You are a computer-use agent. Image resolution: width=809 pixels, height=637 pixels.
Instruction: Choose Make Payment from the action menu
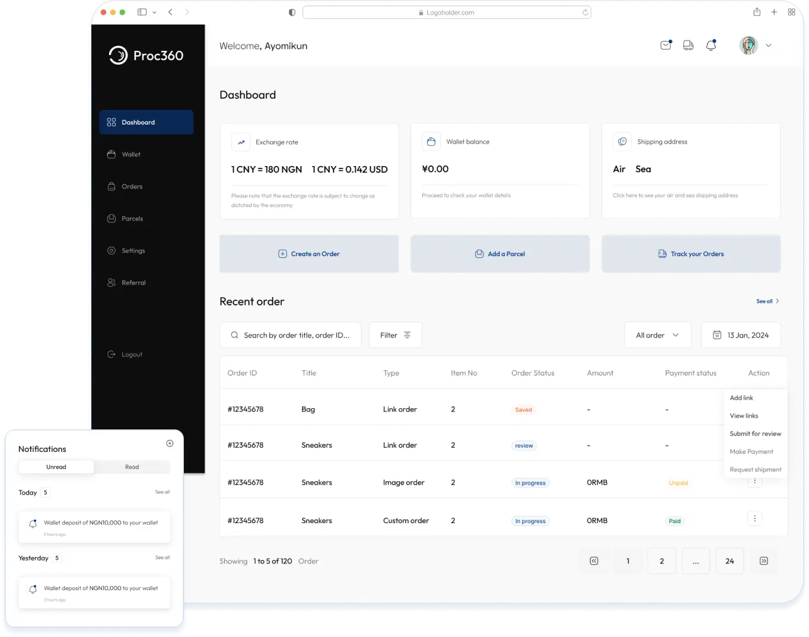pyautogui.click(x=753, y=451)
